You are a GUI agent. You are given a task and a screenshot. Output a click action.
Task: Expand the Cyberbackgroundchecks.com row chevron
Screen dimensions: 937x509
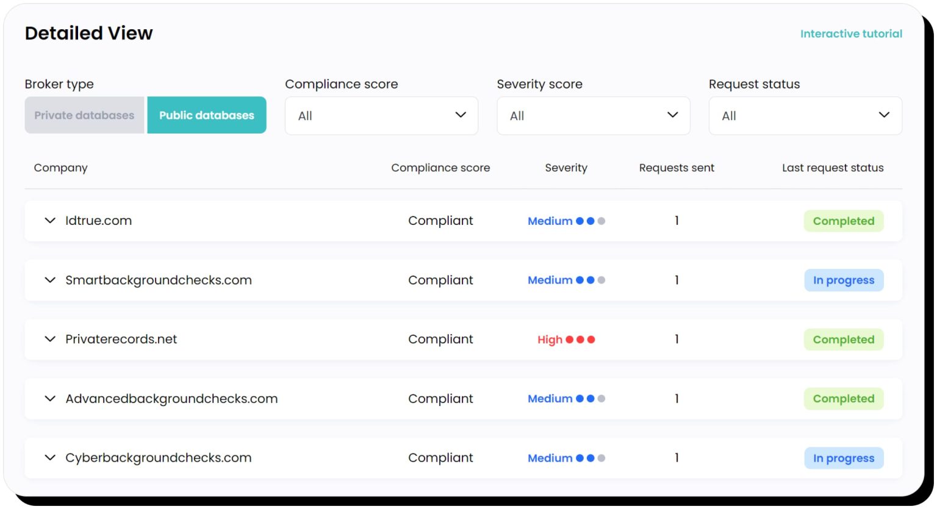click(50, 458)
